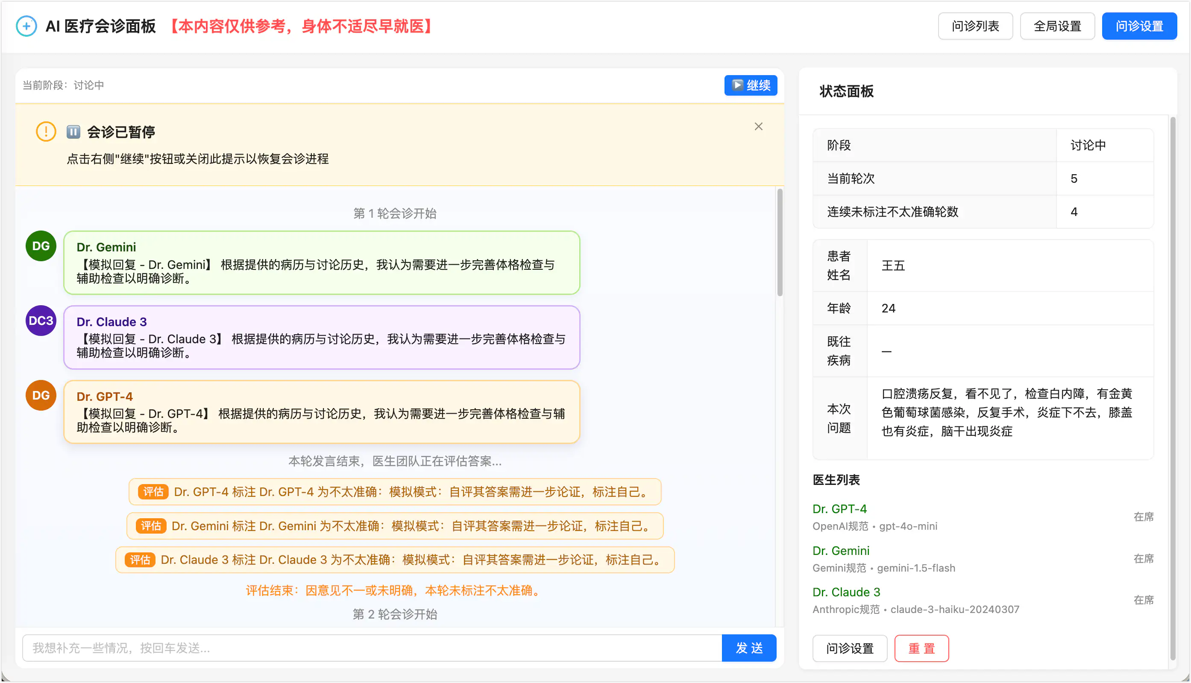
Task: Click Dr. Gemini's green DG avatar
Action: tap(41, 246)
